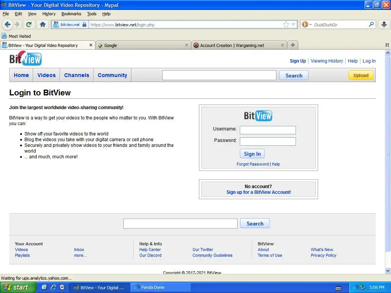Screen dimensions: 391x293
Task: Open footer Community Guidelines link
Action: tap(212, 255)
